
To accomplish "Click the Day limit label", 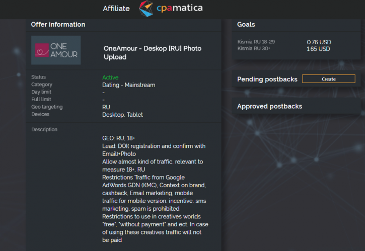I will tap(41, 92).
